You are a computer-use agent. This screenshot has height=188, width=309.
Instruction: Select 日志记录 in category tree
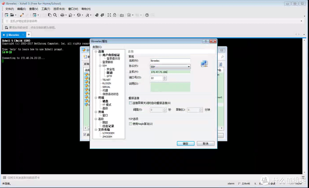(108, 126)
